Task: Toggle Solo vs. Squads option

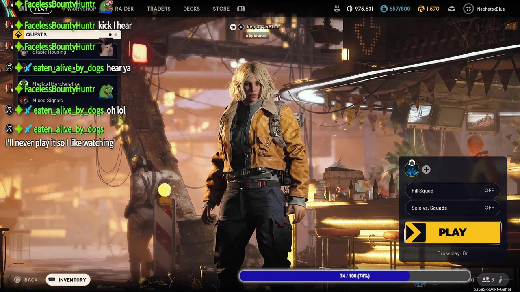Action: tap(453, 208)
